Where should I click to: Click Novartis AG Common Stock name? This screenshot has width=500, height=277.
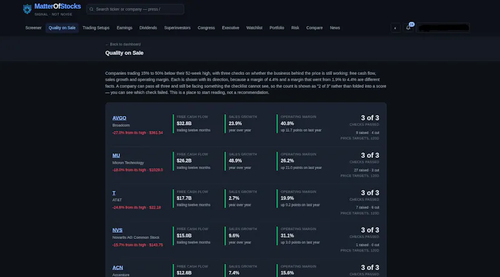pyautogui.click(x=136, y=238)
